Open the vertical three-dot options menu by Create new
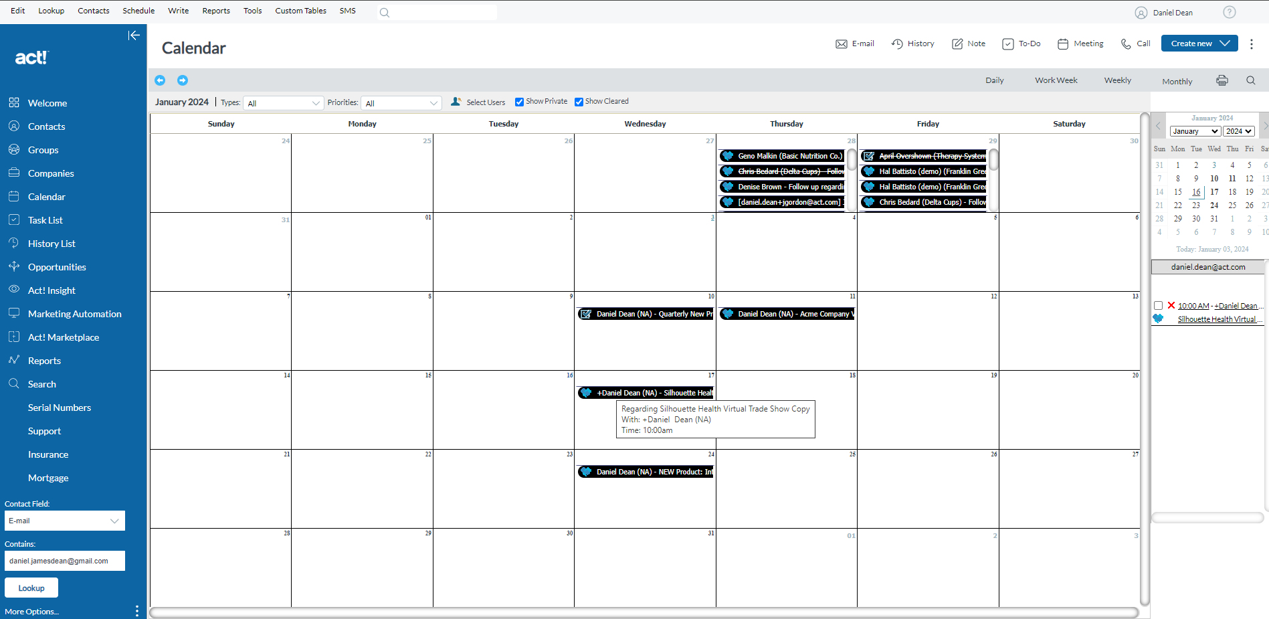Screen dimensions: 1269x619 coord(1252,43)
